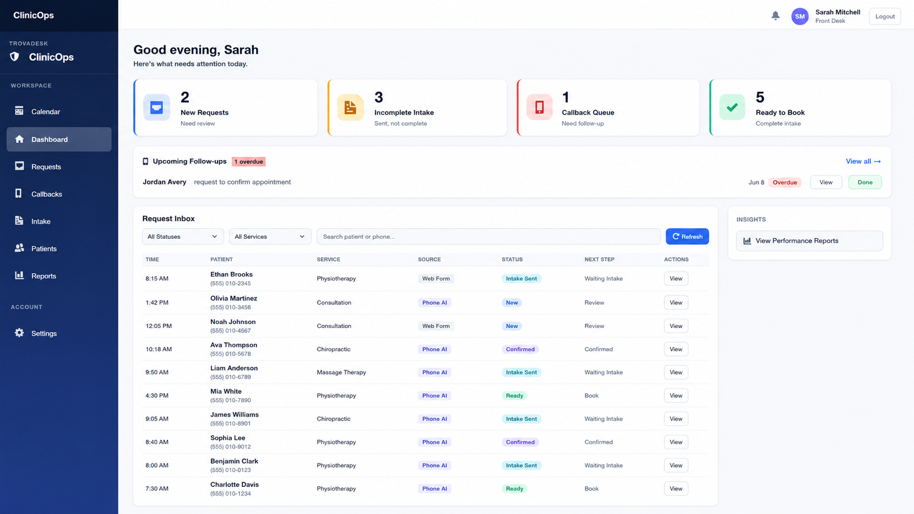Click the Patients people sidebar icon
The image size is (914, 514).
coord(19,248)
